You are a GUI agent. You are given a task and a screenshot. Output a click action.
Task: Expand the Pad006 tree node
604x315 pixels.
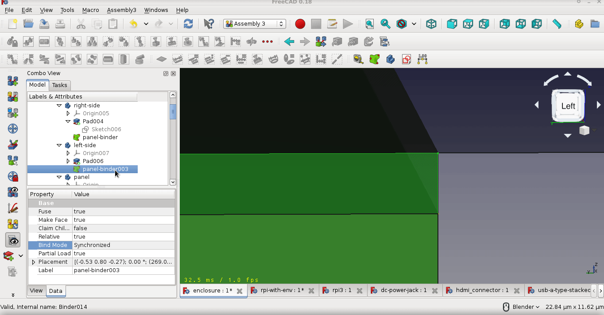(68, 161)
